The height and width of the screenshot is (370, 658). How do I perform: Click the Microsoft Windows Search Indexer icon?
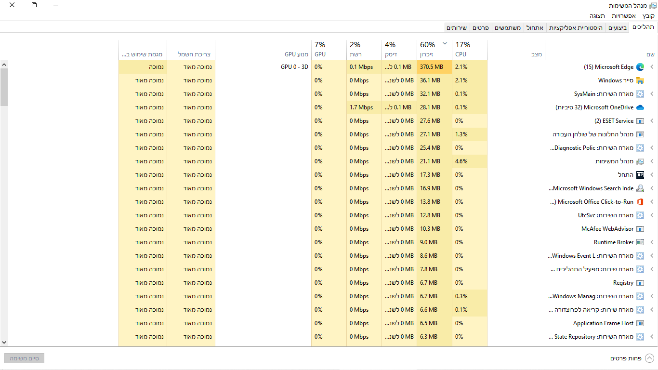(x=640, y=188)
